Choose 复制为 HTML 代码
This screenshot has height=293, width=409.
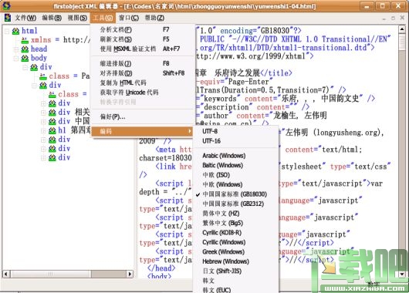(x=143, y=83)
